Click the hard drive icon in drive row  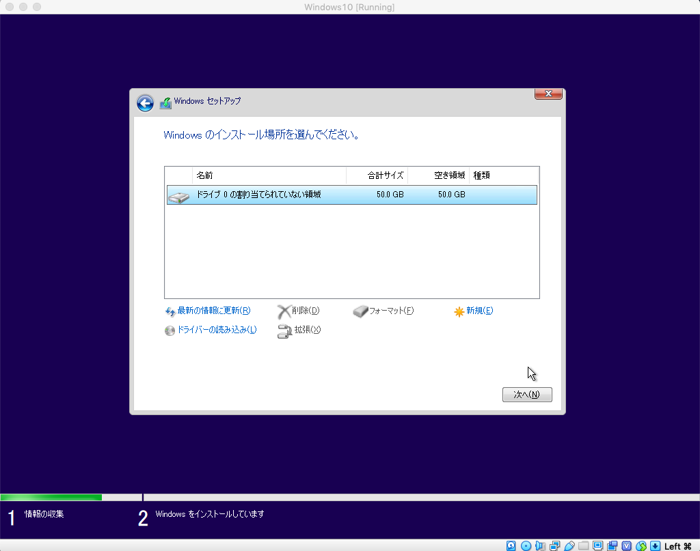[x=179, y=197]
